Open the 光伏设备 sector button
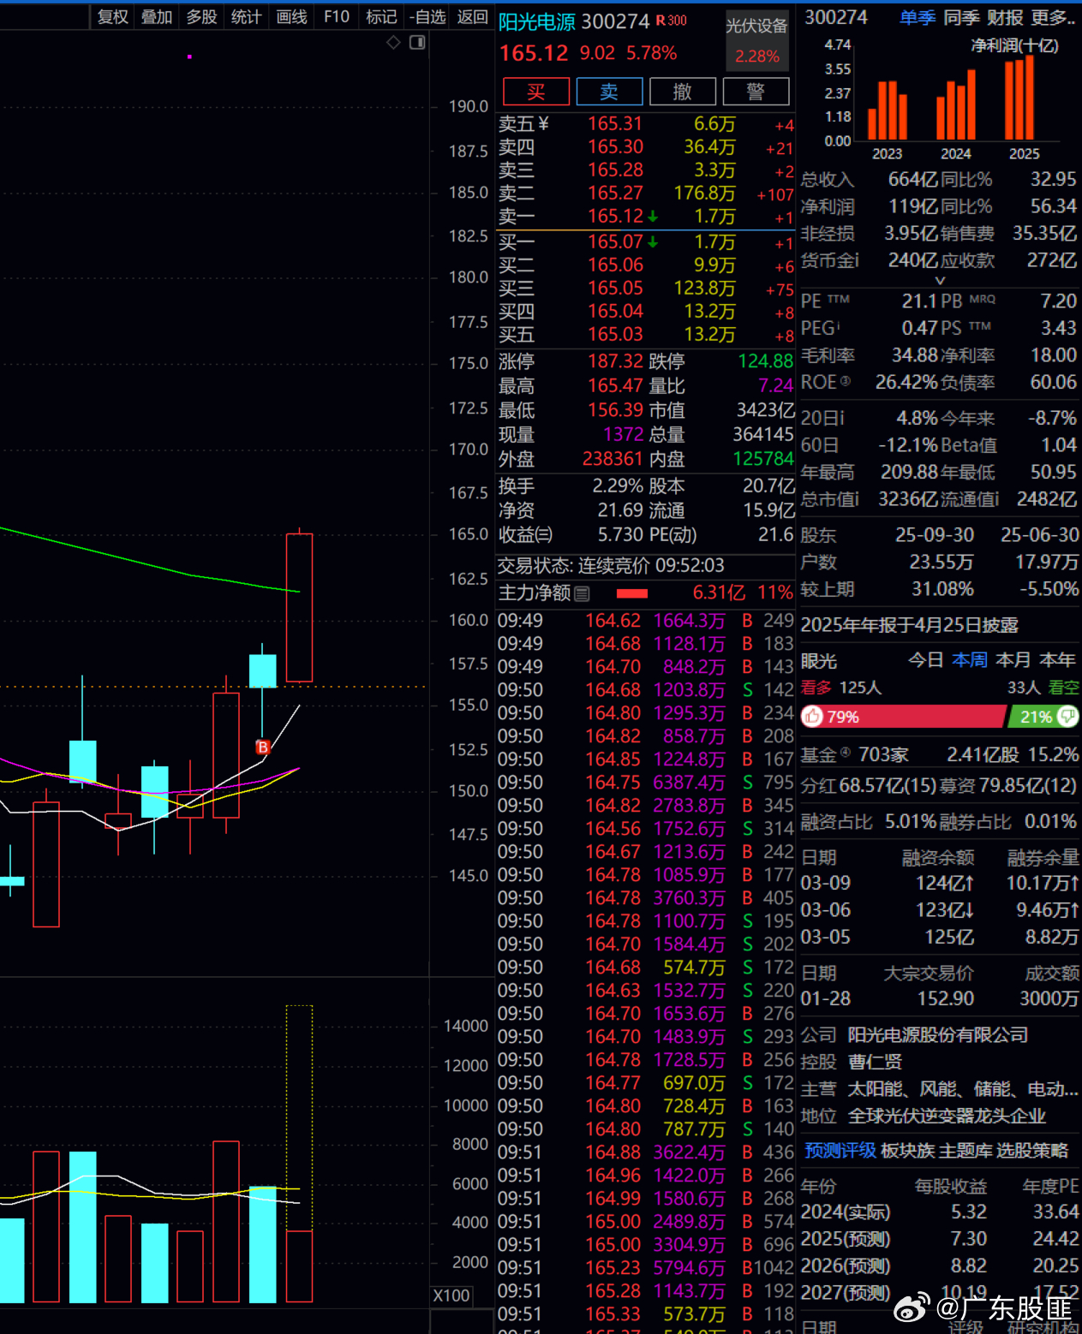Image resolution: width=1082 pixels, height=1334 pixels. (756, 40)
